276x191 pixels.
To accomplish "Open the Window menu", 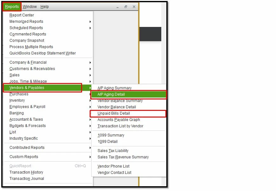I will tap(30, 7).
